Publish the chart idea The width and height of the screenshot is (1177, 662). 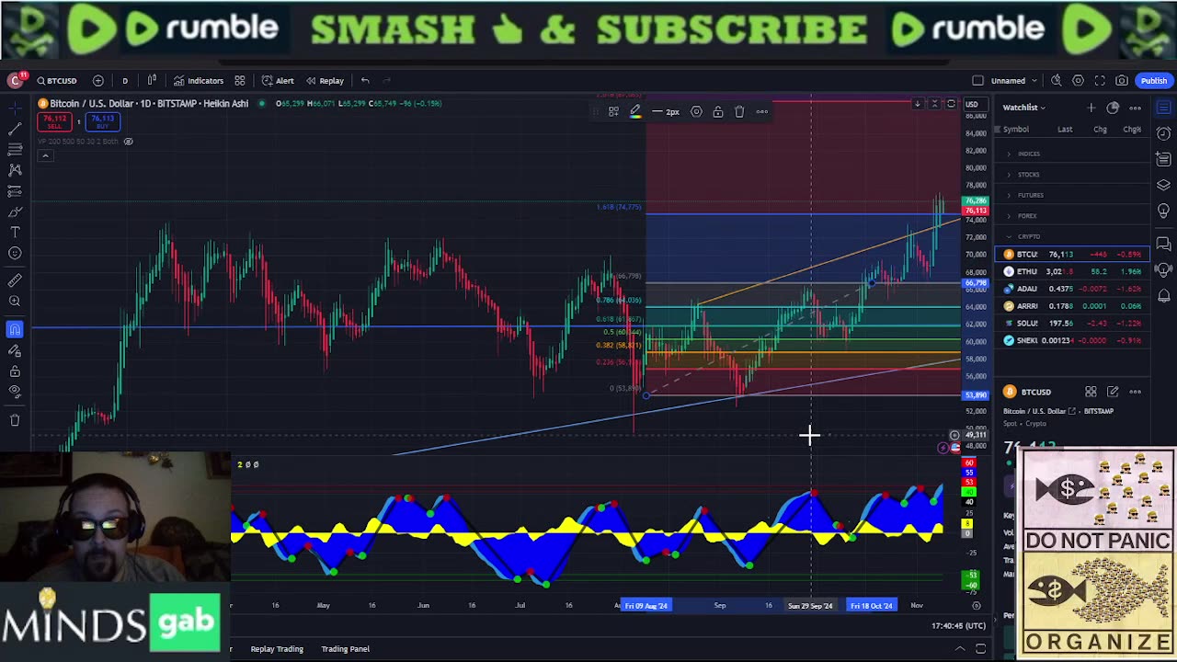(1153, 81)
